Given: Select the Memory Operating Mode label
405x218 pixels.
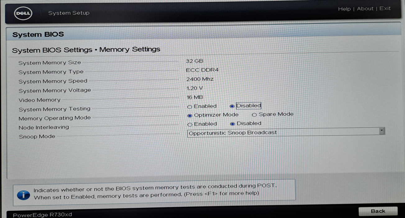Looking at the screenshot, I should pyautogui.click(x=55, y=118).
